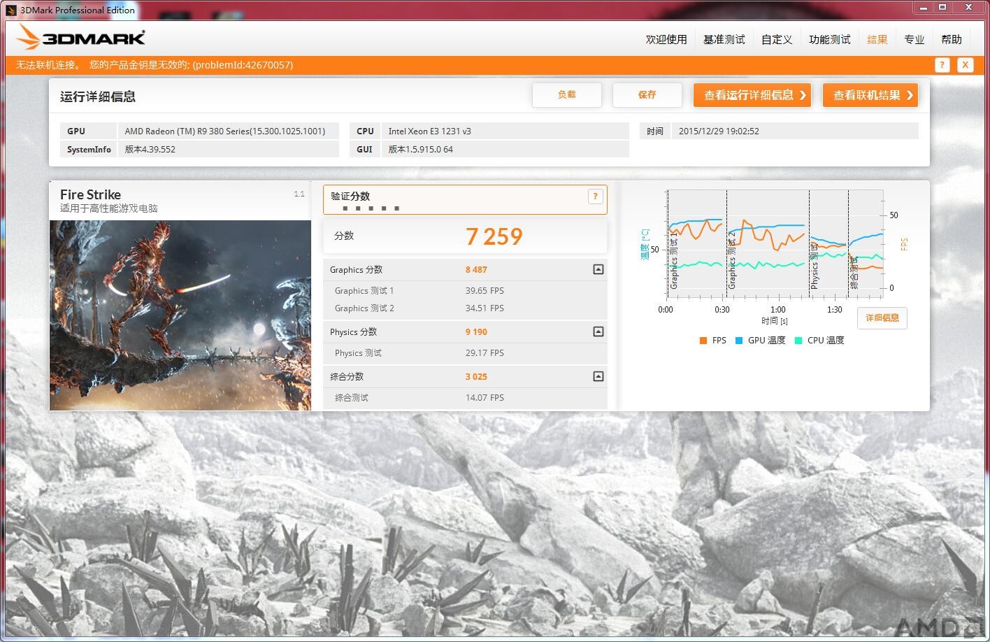Click the 保存 button
Screen dimensions: 990x642
(647, 95)
